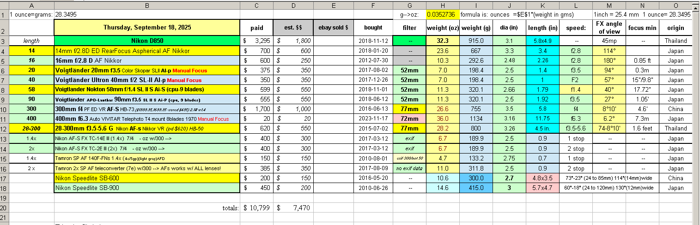The width and height of the screenshot is (700, 225).
Task: Click the 400mm f6.3 Vivitar Telephoto cell
Action: pyautogui.click(x=147, y=119)
